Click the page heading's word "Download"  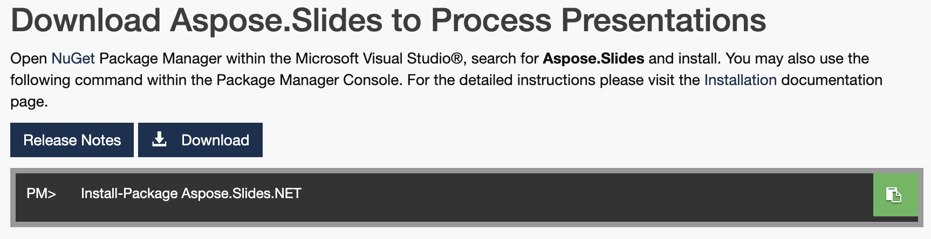pyautogui.click(x=85, y=20)
